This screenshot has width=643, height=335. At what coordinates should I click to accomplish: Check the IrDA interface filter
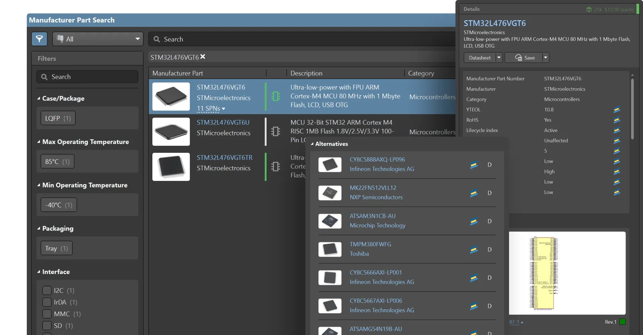[x=47, y=302]
